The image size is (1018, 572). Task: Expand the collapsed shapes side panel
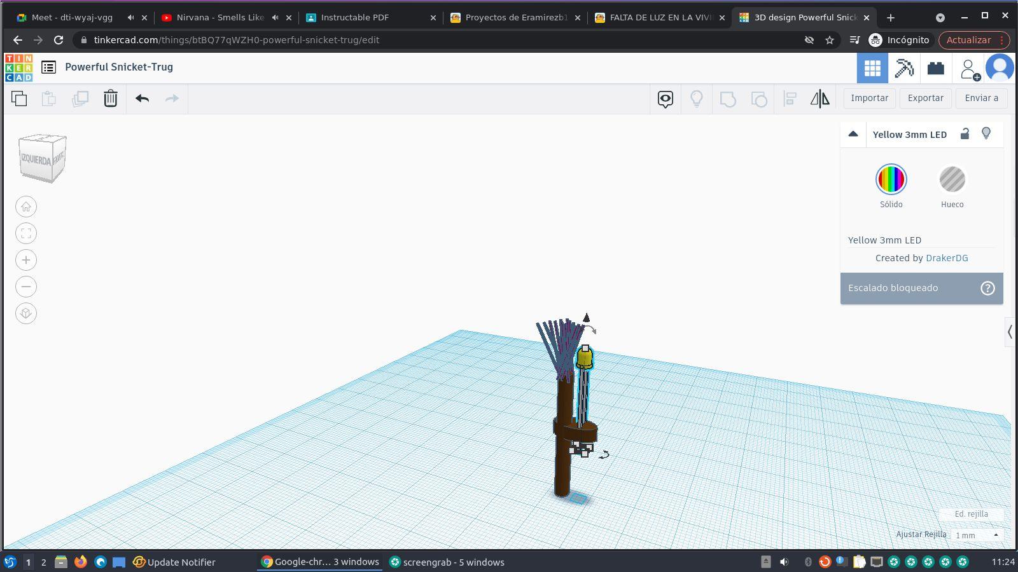[1010, 332]
